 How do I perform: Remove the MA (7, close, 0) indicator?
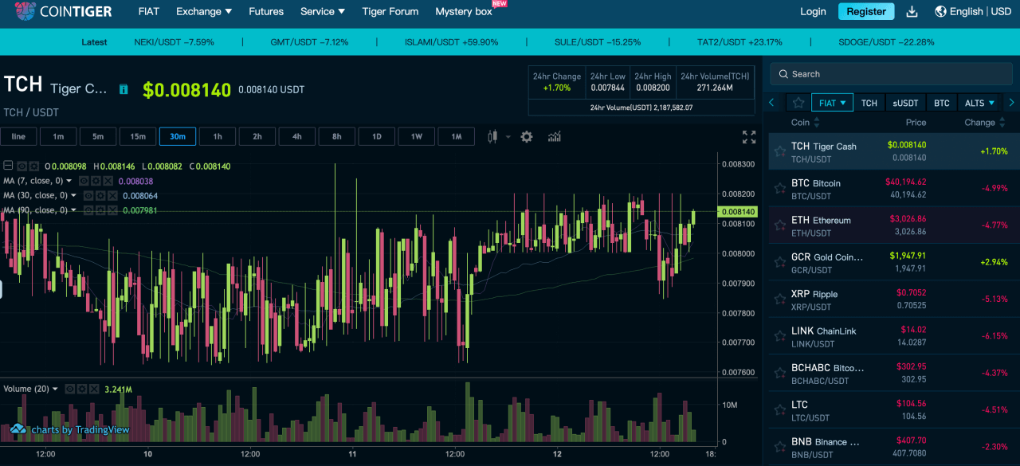[x=108, y=181]
